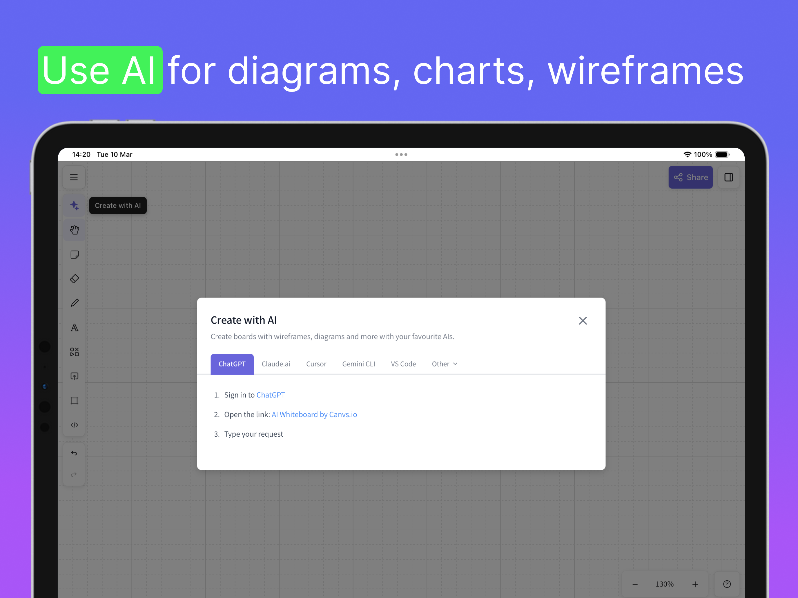Zoom out with the minus button

point(635,584)
